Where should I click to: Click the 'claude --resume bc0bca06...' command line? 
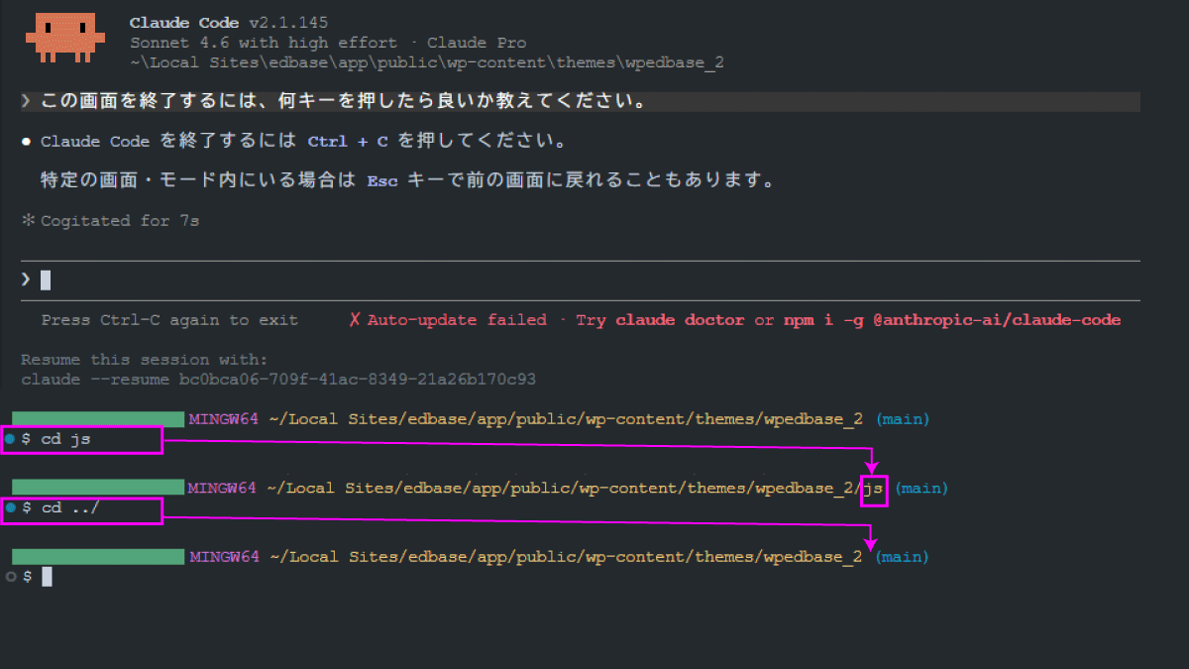click(278, 380)
